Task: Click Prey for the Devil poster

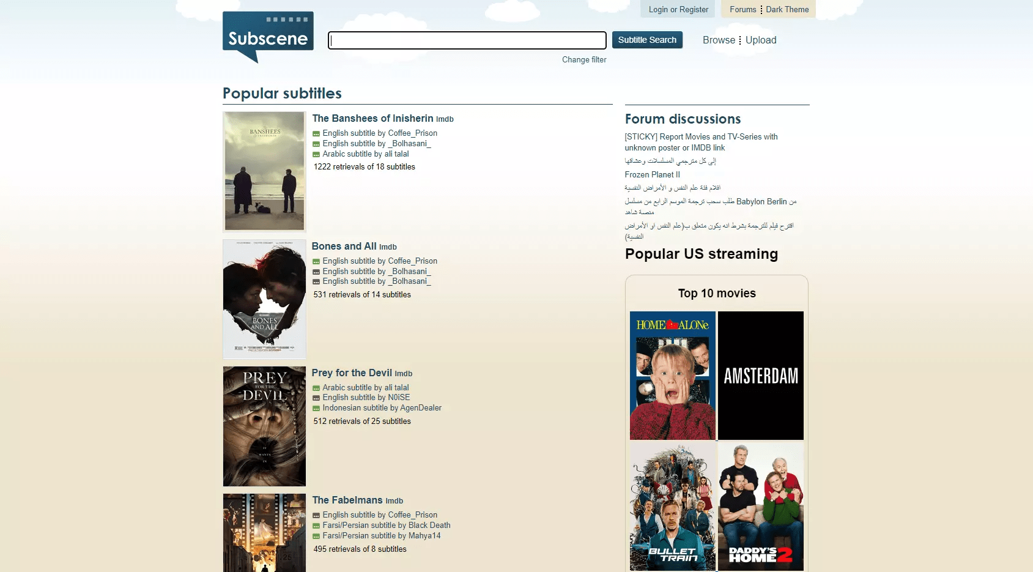Action: [x=264, y=426]
